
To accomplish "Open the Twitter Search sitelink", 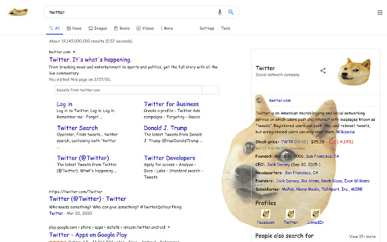I will pos(77,128).
